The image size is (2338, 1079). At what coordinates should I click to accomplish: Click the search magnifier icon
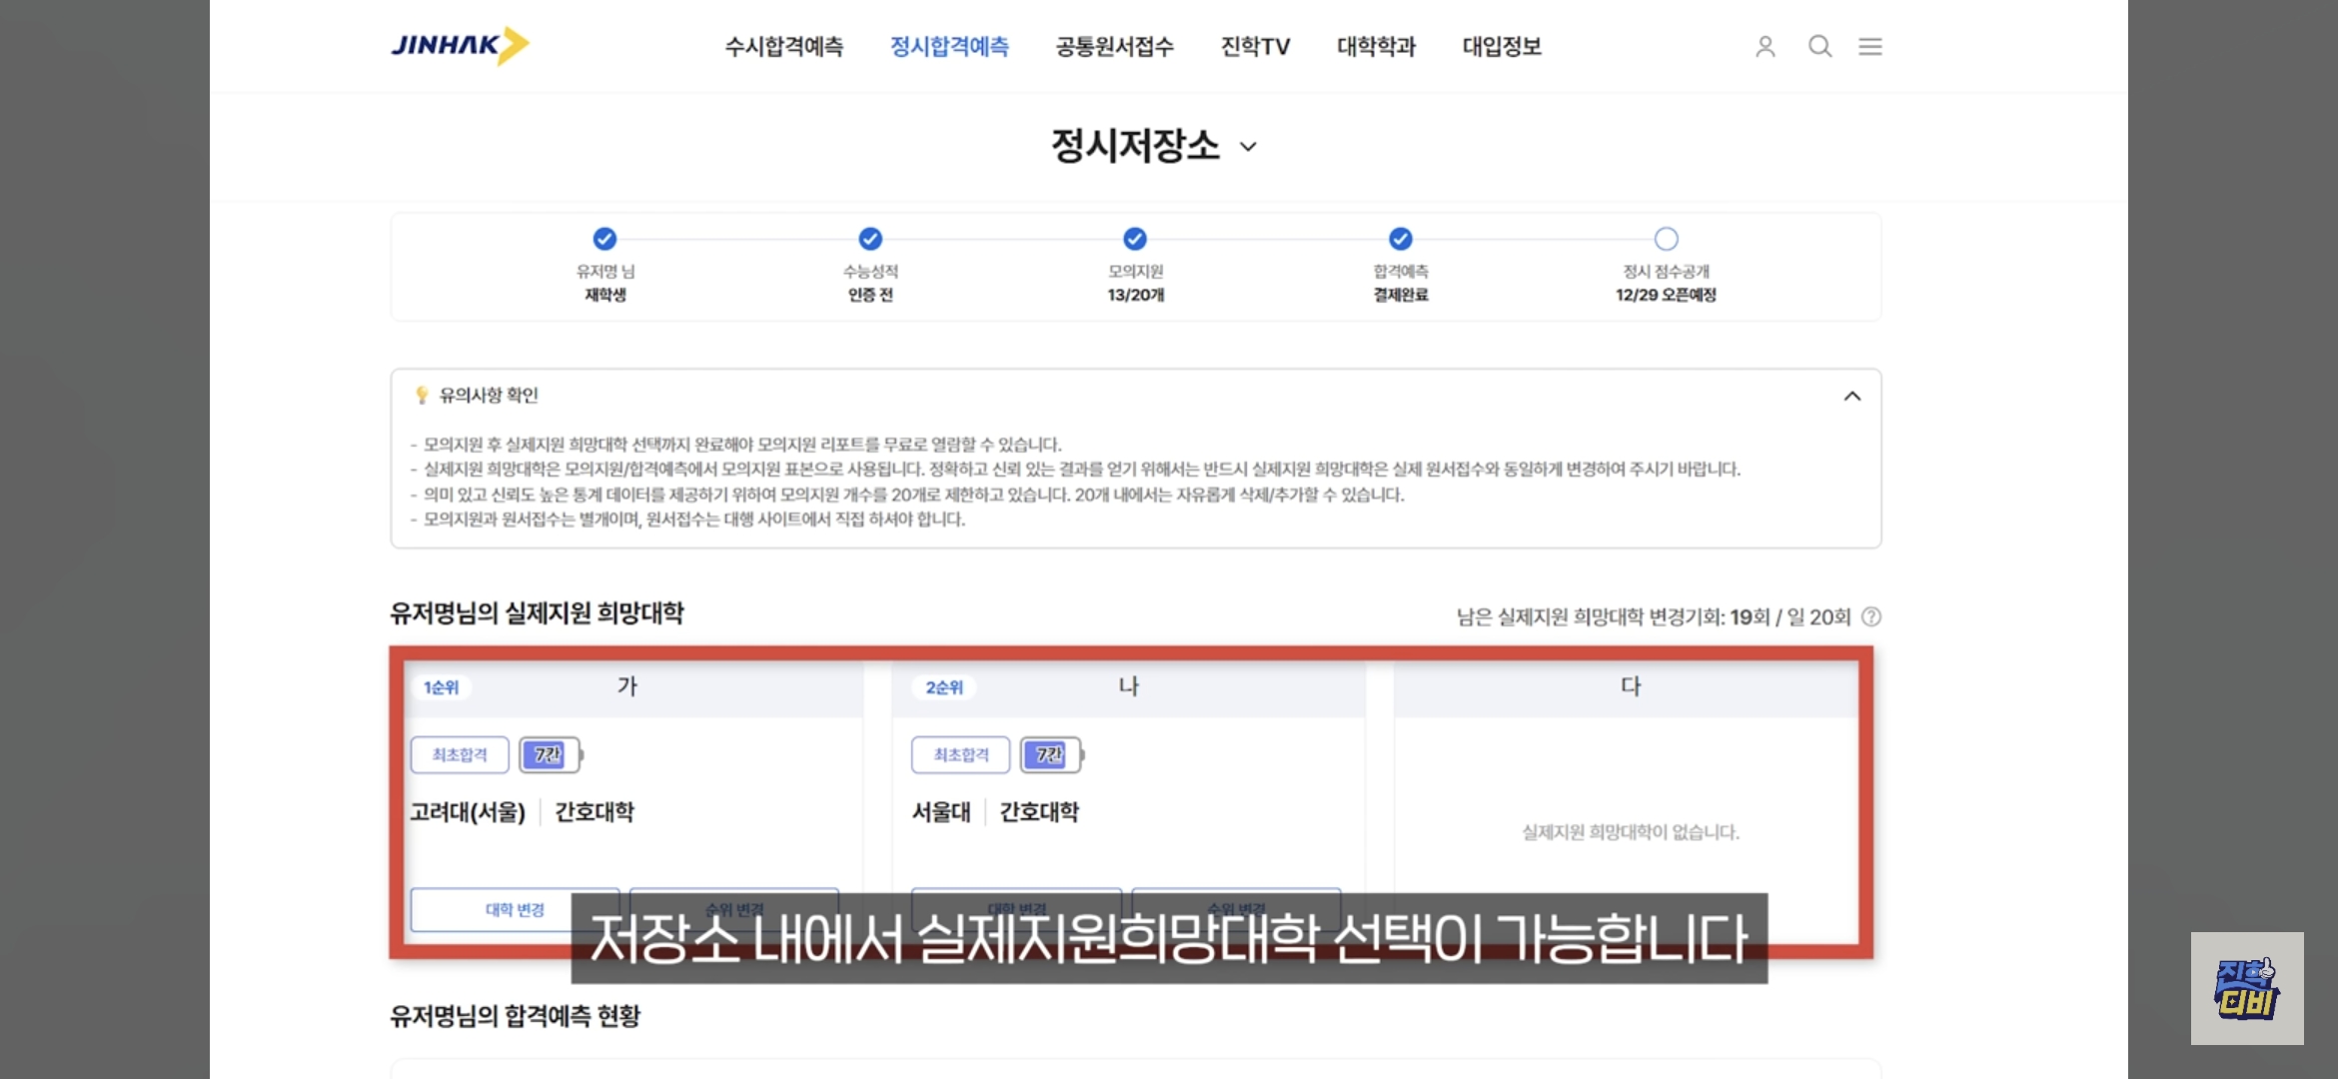pyautogui.click(x=1819, y=47)
